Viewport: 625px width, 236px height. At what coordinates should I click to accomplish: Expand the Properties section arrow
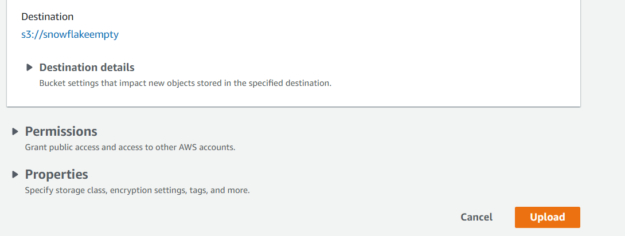click(15, 175)
